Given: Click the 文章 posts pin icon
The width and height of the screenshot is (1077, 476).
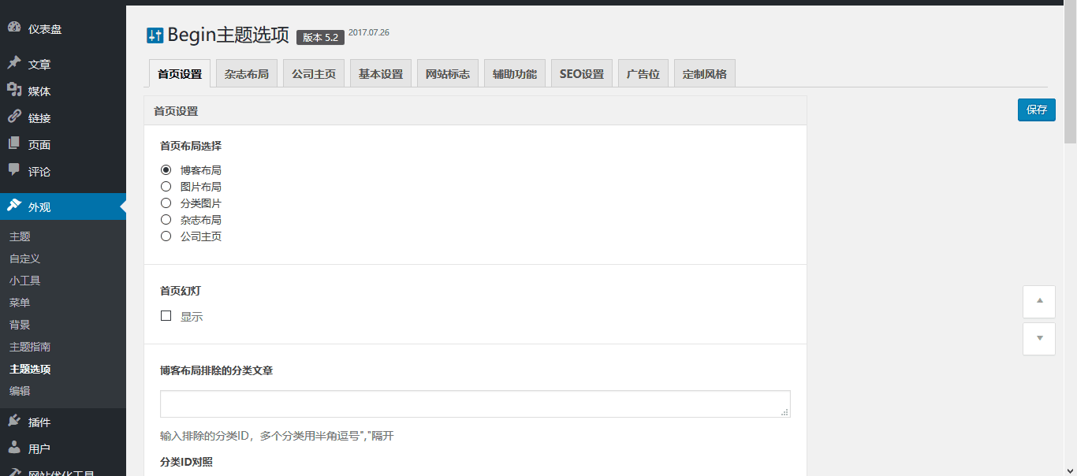Looking at the screenshot, I should click(14, 64).
